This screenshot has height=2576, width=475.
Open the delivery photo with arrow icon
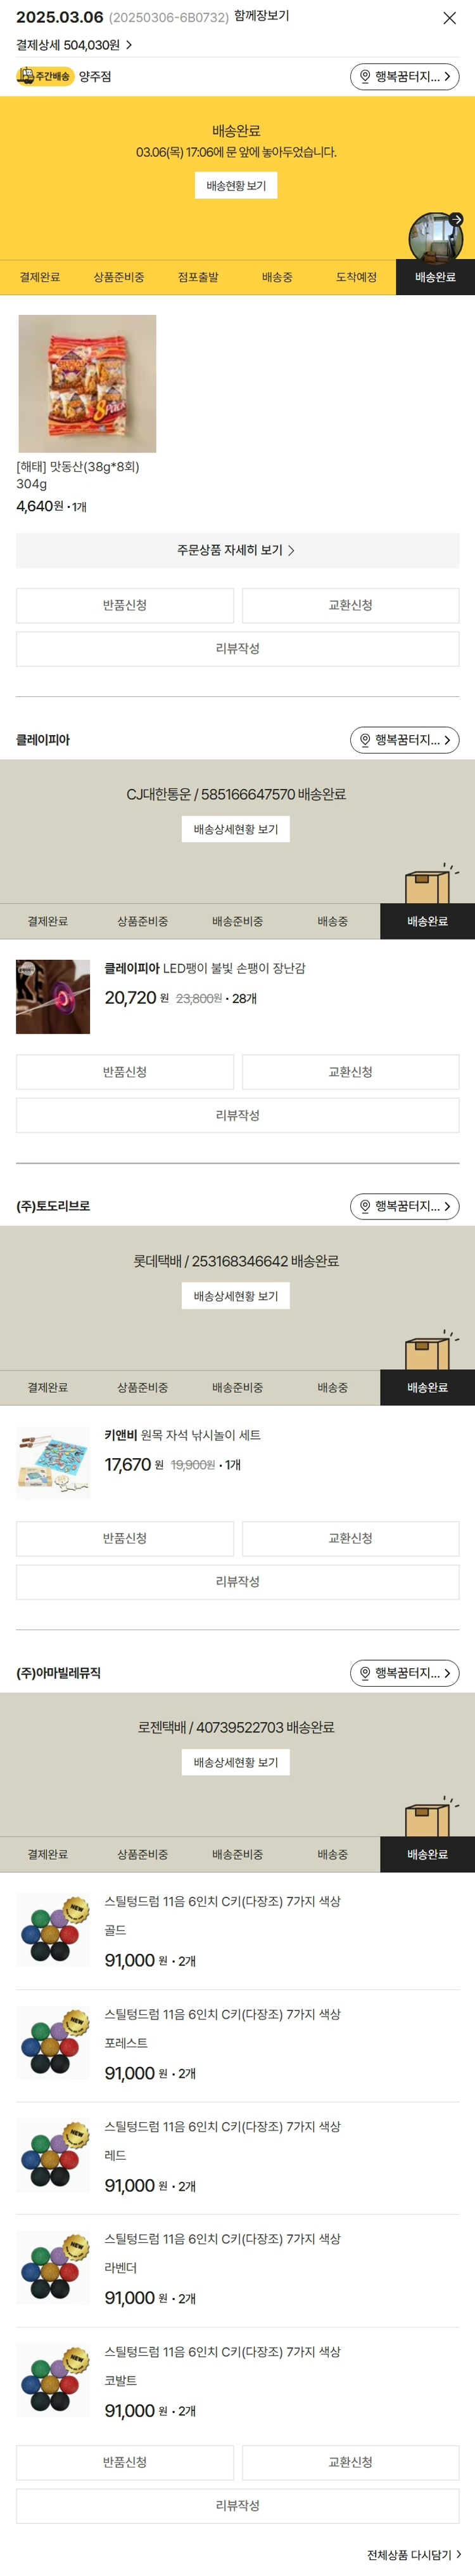(x=437, y=236)
